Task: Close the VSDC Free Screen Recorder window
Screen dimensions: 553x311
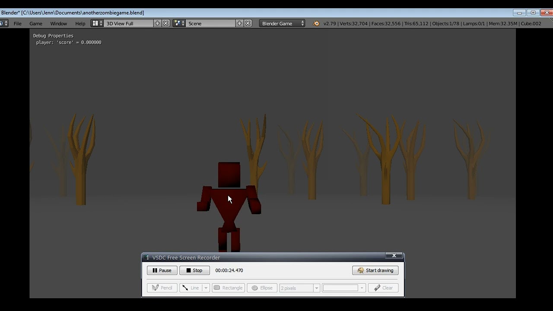Action: pyautogui.click(x=394, y=256)
